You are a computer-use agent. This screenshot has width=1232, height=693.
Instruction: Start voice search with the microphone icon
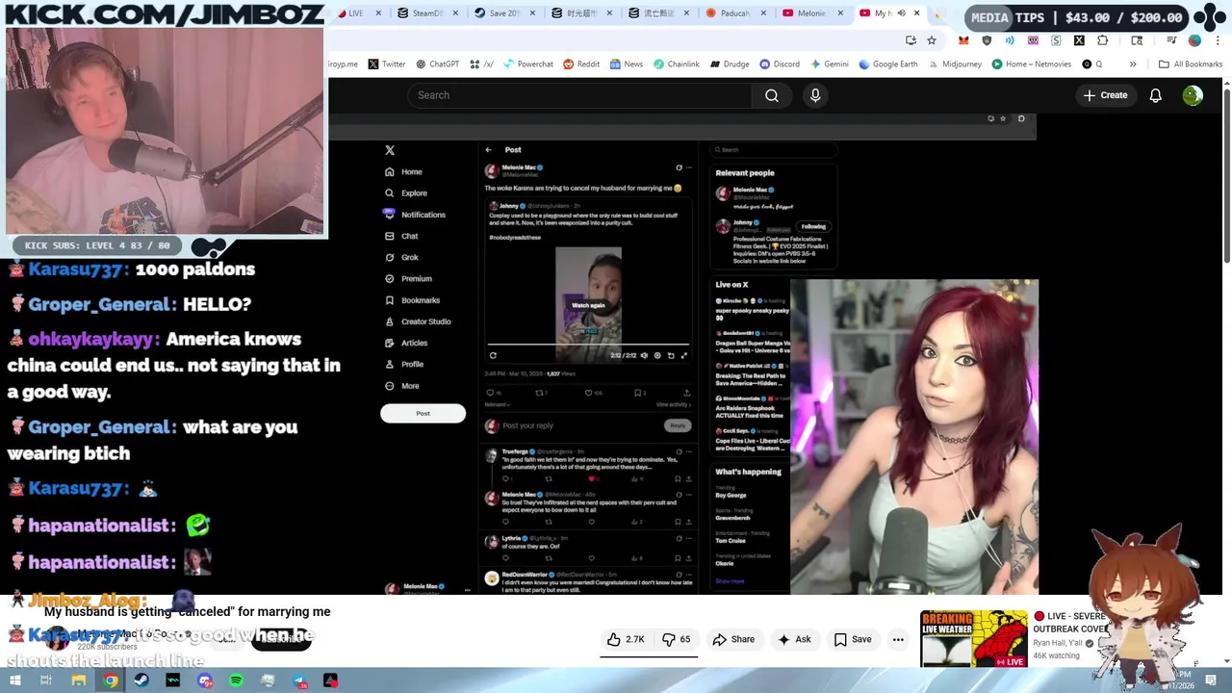click(x=815, y=95)
